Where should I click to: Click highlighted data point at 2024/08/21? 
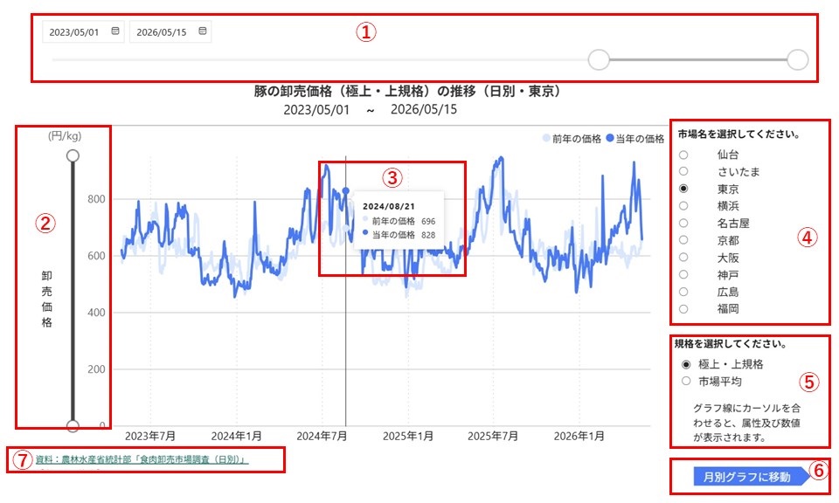tap(346, 191)
